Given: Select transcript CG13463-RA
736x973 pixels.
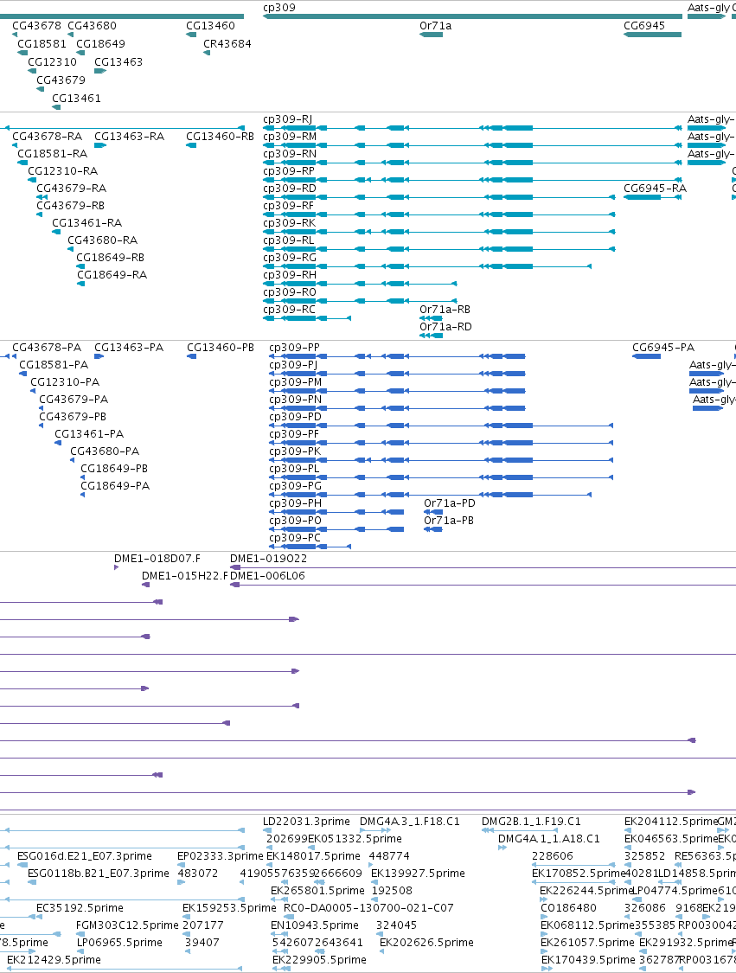Looking at the screenshot, I should click(129, 137).
